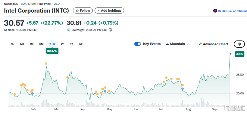Click the blue event marker before Aug

183,89
